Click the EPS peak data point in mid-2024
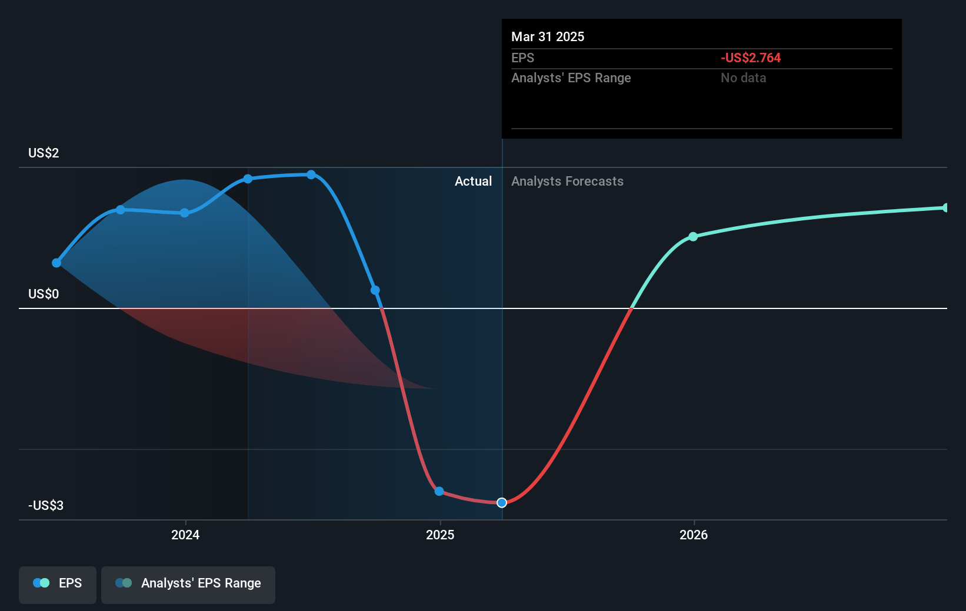The height and width of the screenshot is (611, 966). pyautogui.click(x=311, y=174)
